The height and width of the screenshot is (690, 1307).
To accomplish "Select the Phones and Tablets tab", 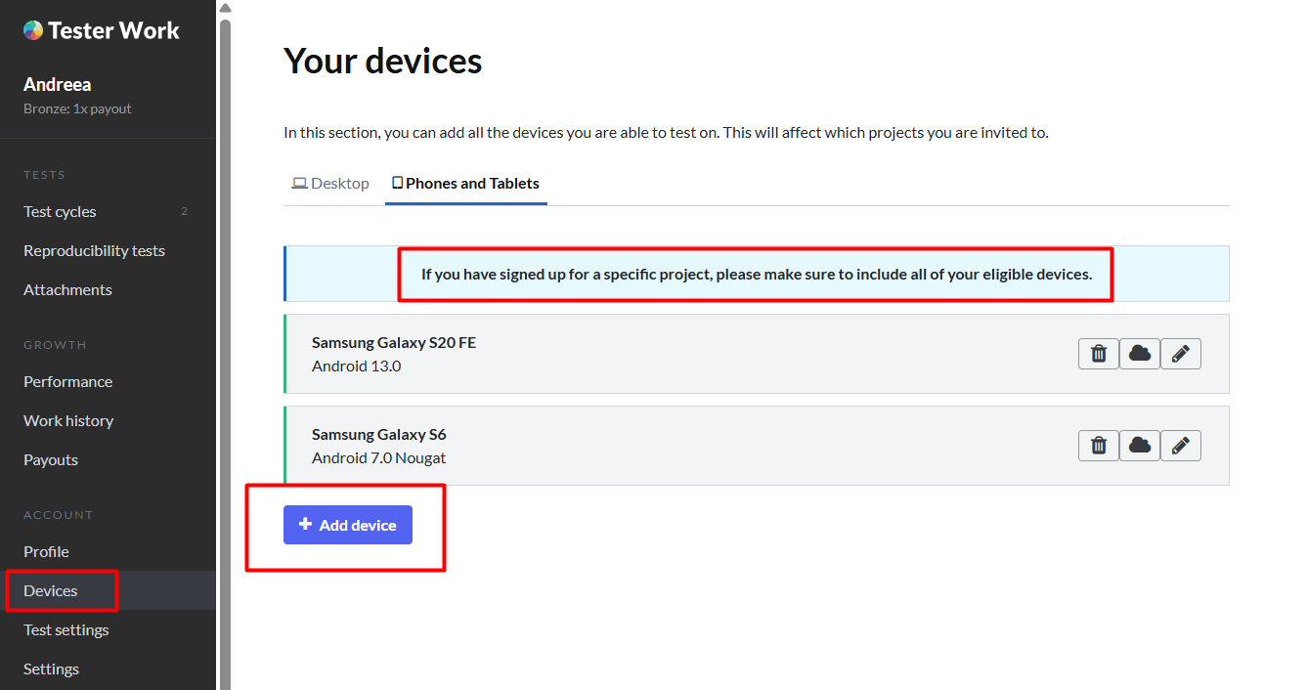I will click(466, 183).
